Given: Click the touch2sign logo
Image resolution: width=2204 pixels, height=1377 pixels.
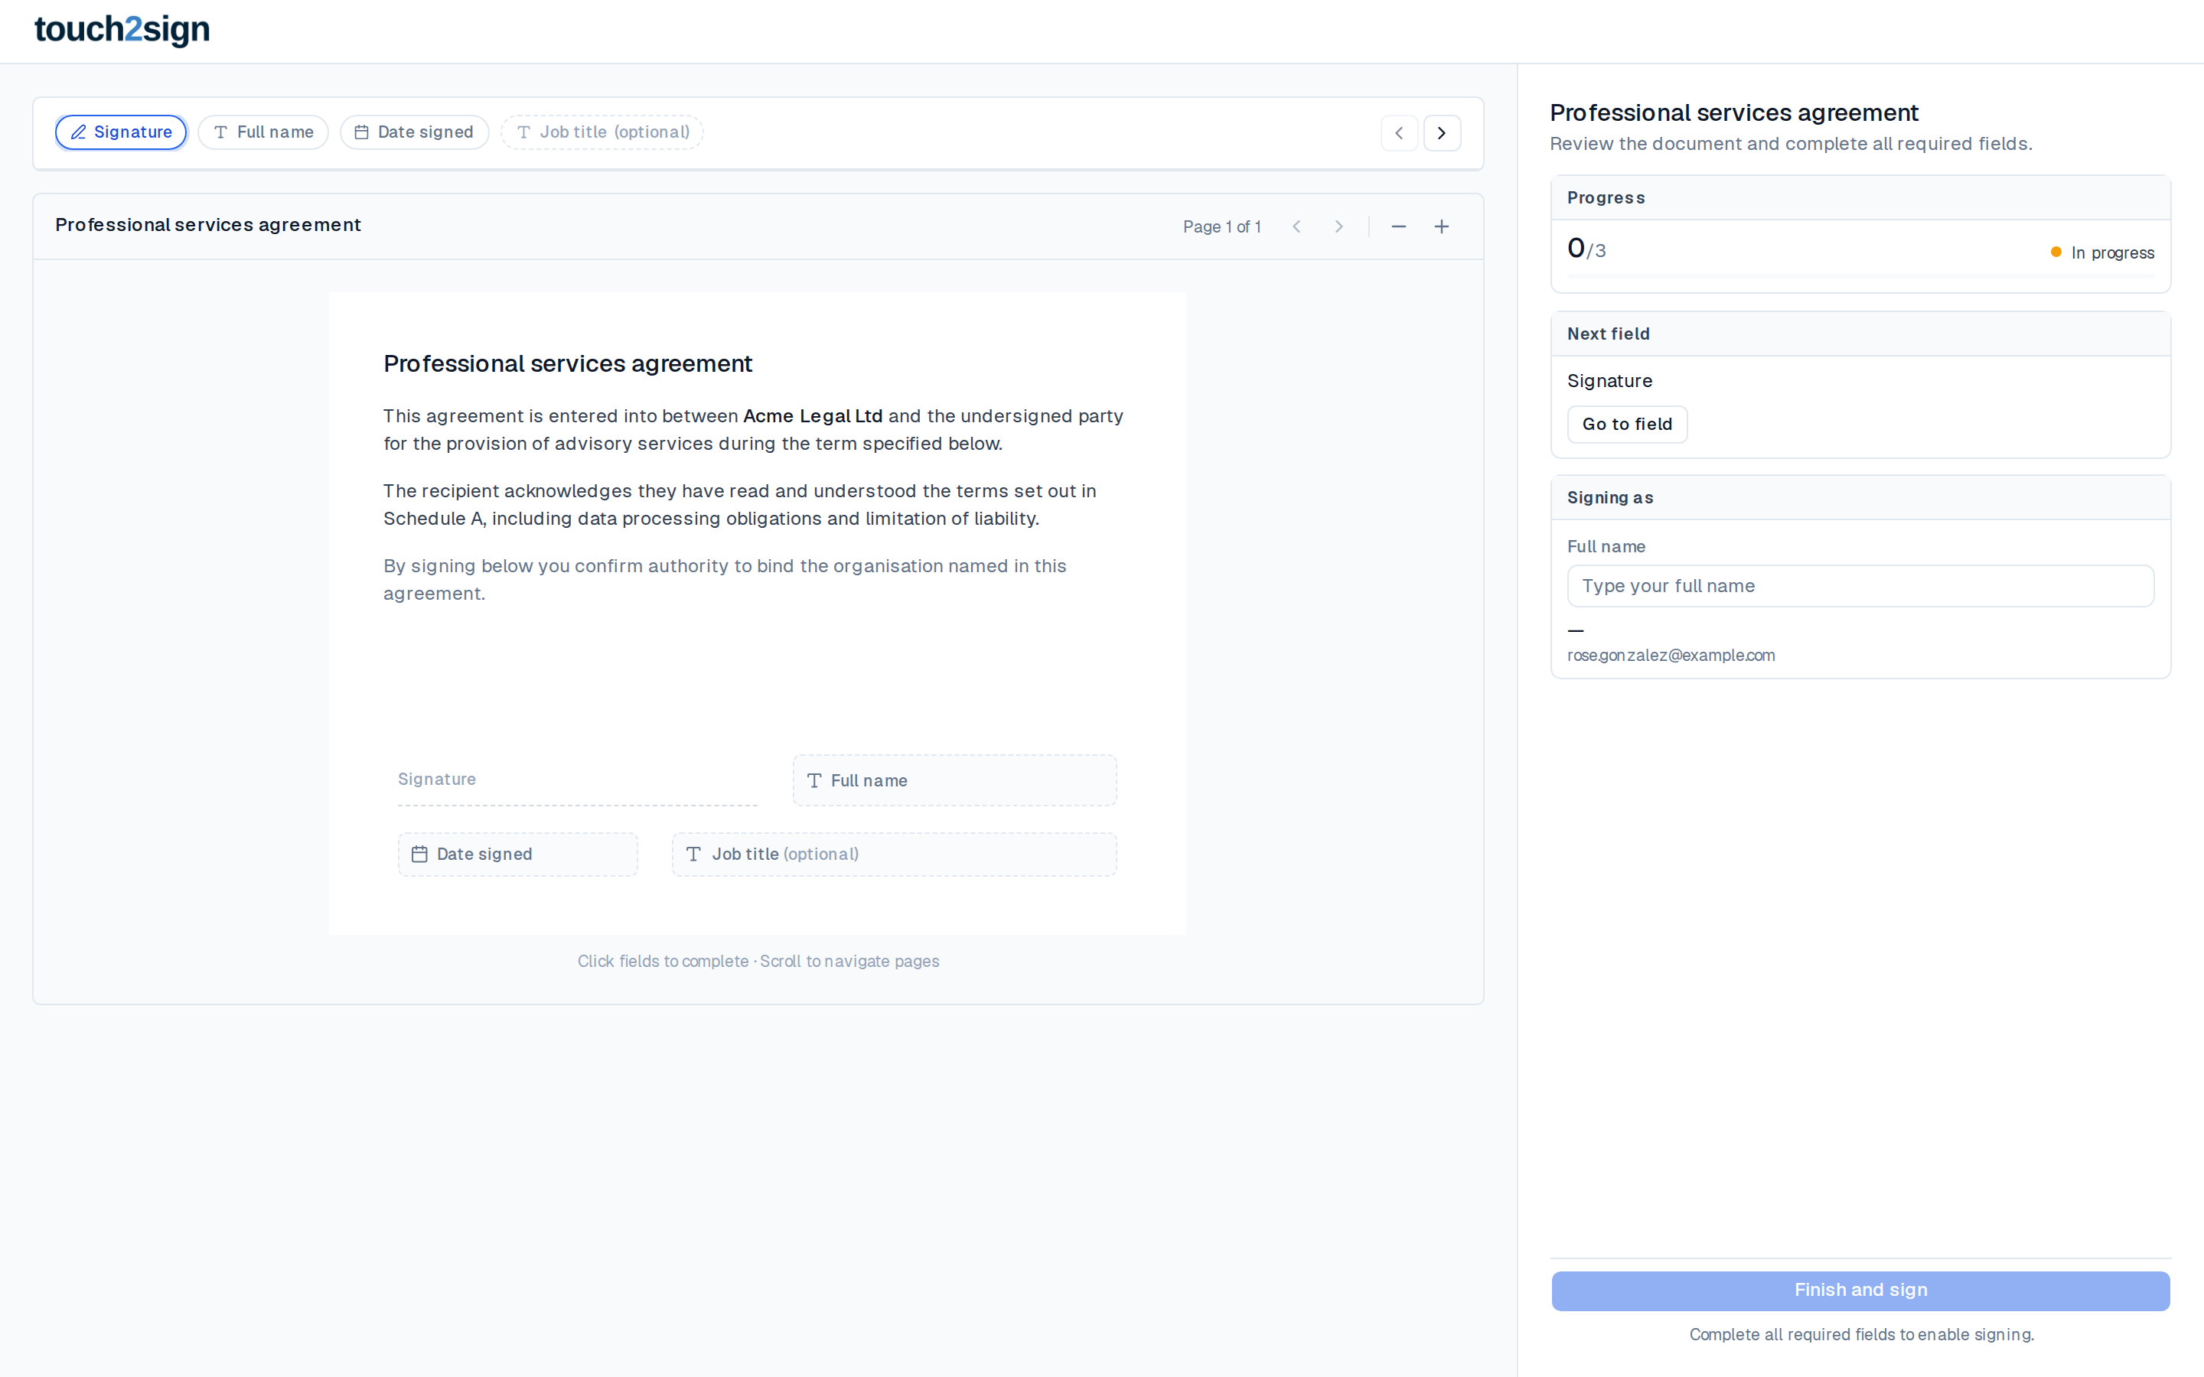Looking at the screenshot, I should coord(122,29).
